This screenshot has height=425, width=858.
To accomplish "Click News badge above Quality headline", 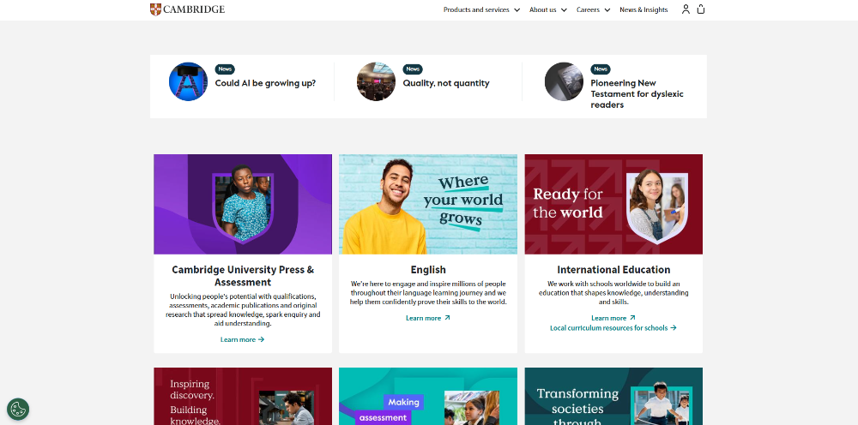I will 413,69.
